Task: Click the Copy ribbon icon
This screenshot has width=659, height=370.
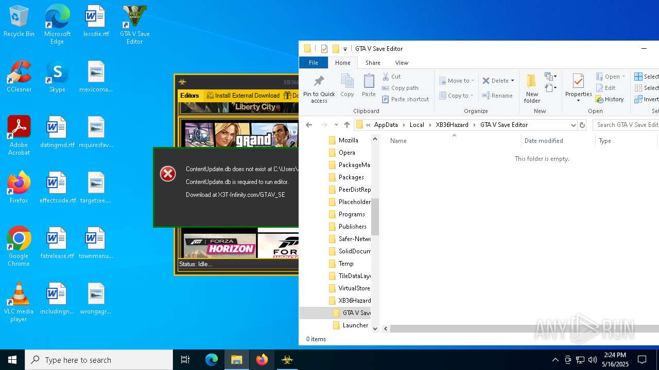Action: click(347, 86)
